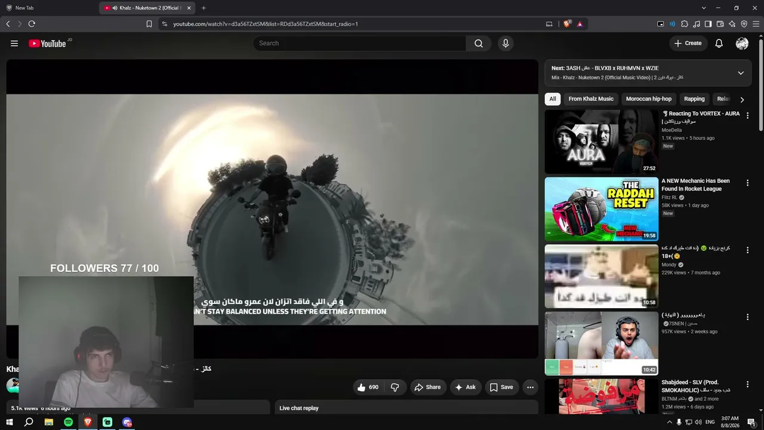Screen dimensions: 764x430
Task: Bookmark this page in the address bar
Action: [x=149, y=24]
